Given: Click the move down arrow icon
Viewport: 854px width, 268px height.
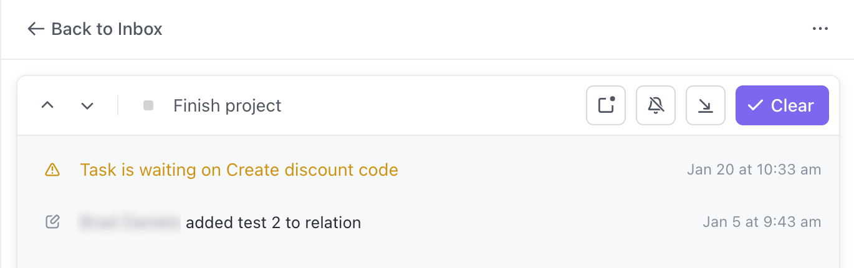Looking at the screenshot, I should pyautogui.click(x=706, y=105).
